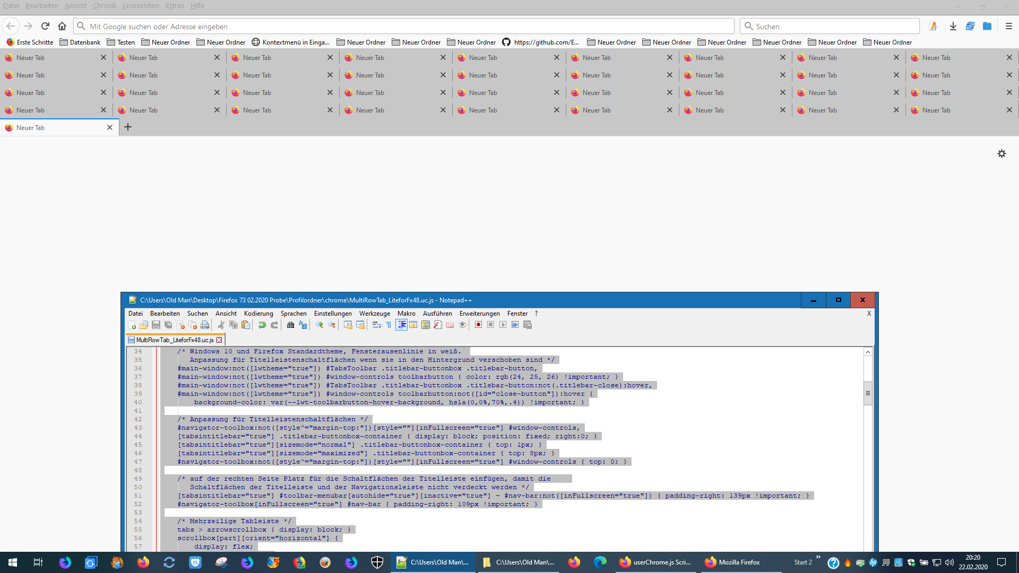This screenshot has height=573, width=1019.
Task: Open the Kodierung menu
Action: click(258, 314)
